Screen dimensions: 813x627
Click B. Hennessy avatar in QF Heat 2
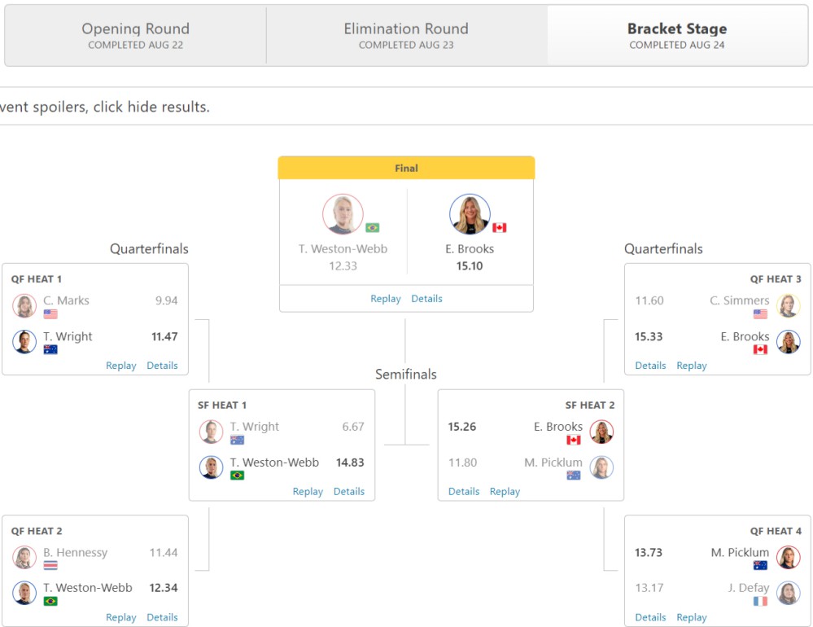click(24, 558)
